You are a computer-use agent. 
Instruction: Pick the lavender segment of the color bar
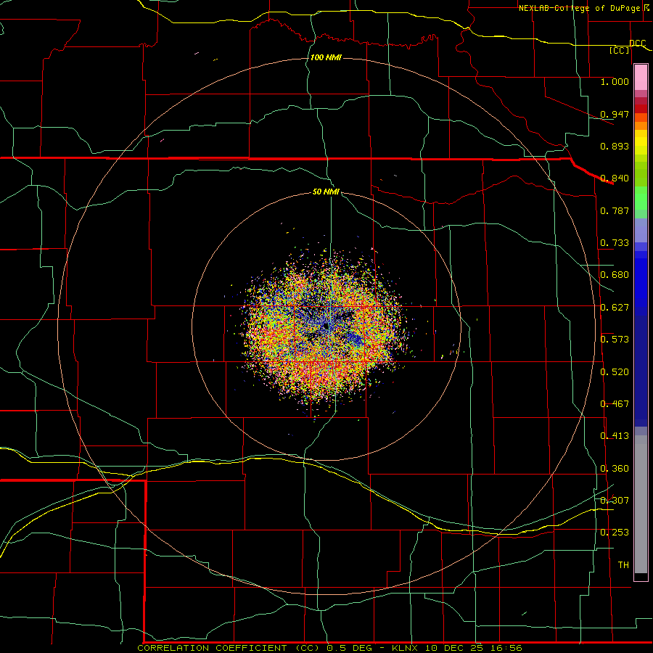(641, 230)
